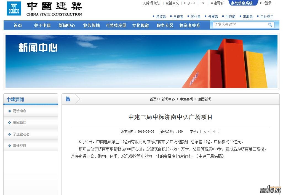Open the 业务领域 menu
The height and width of the screenshot is (195, 283).
click(x=91, y=25)
